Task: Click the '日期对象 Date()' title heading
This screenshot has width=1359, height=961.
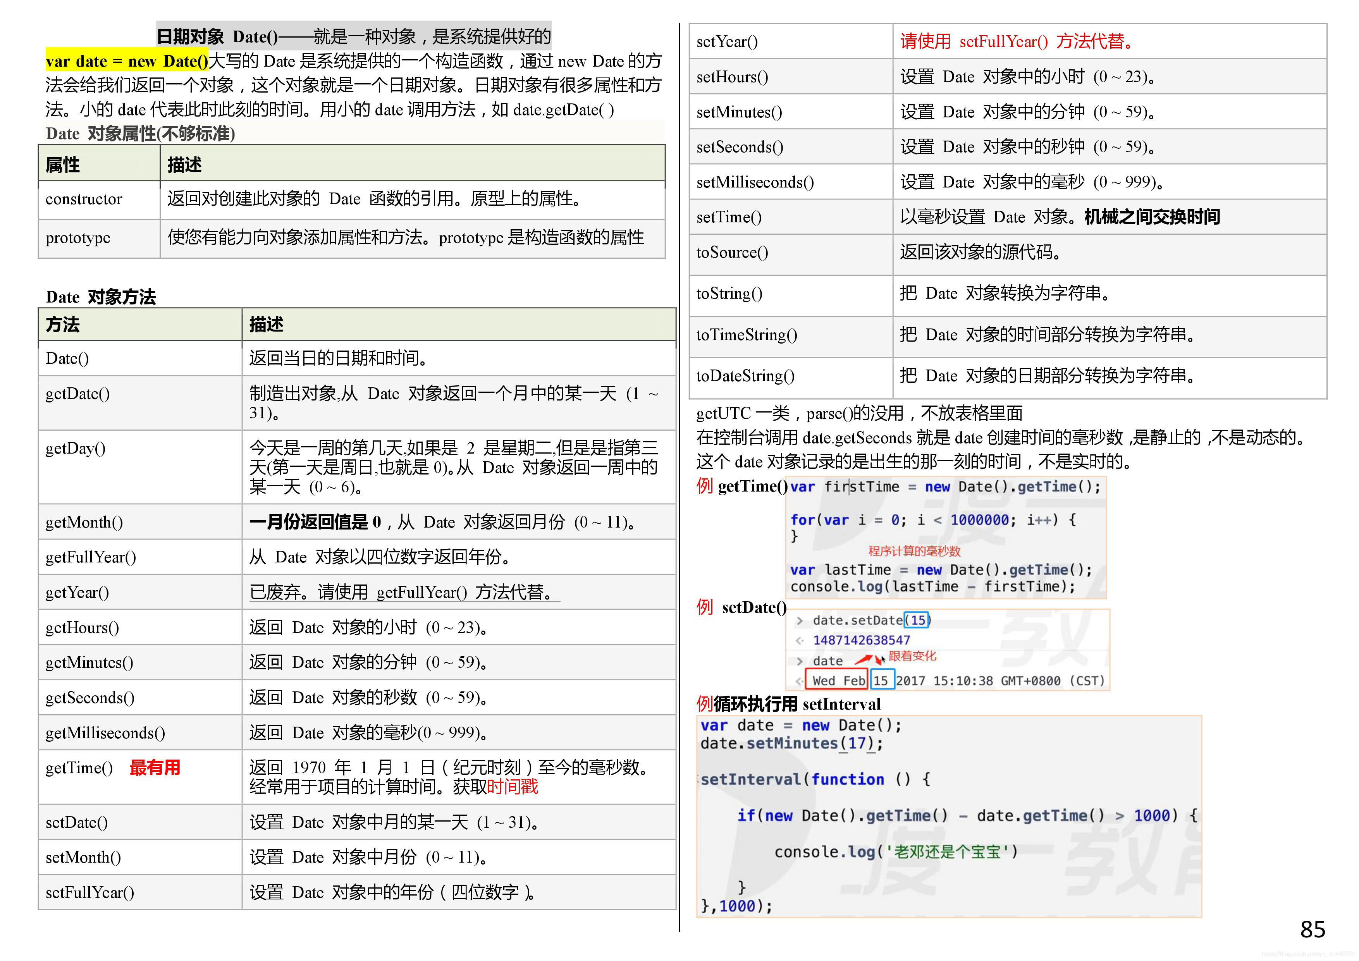Action: (x=217, y=37)
